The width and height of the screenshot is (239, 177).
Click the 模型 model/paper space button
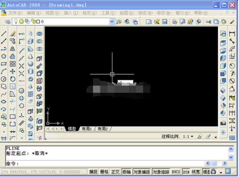pos(206,172)
